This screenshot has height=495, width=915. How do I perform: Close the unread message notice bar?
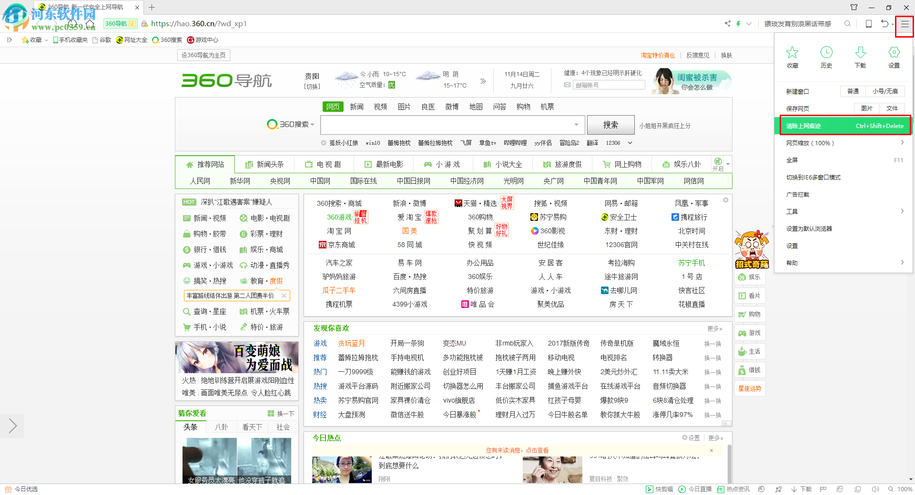tap(711, 450)
